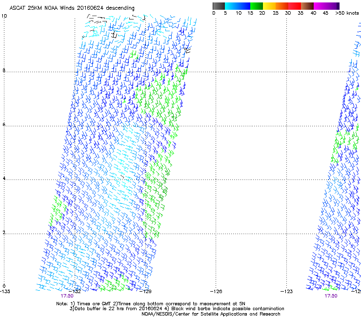Click the latitude '8' axis label
Viewport: 361px width, 317px height.
tap(4, 70)
